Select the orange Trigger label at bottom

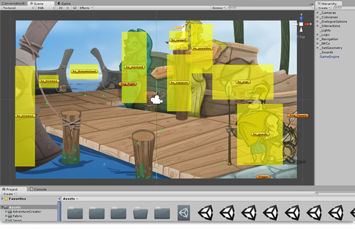point(263,177)
